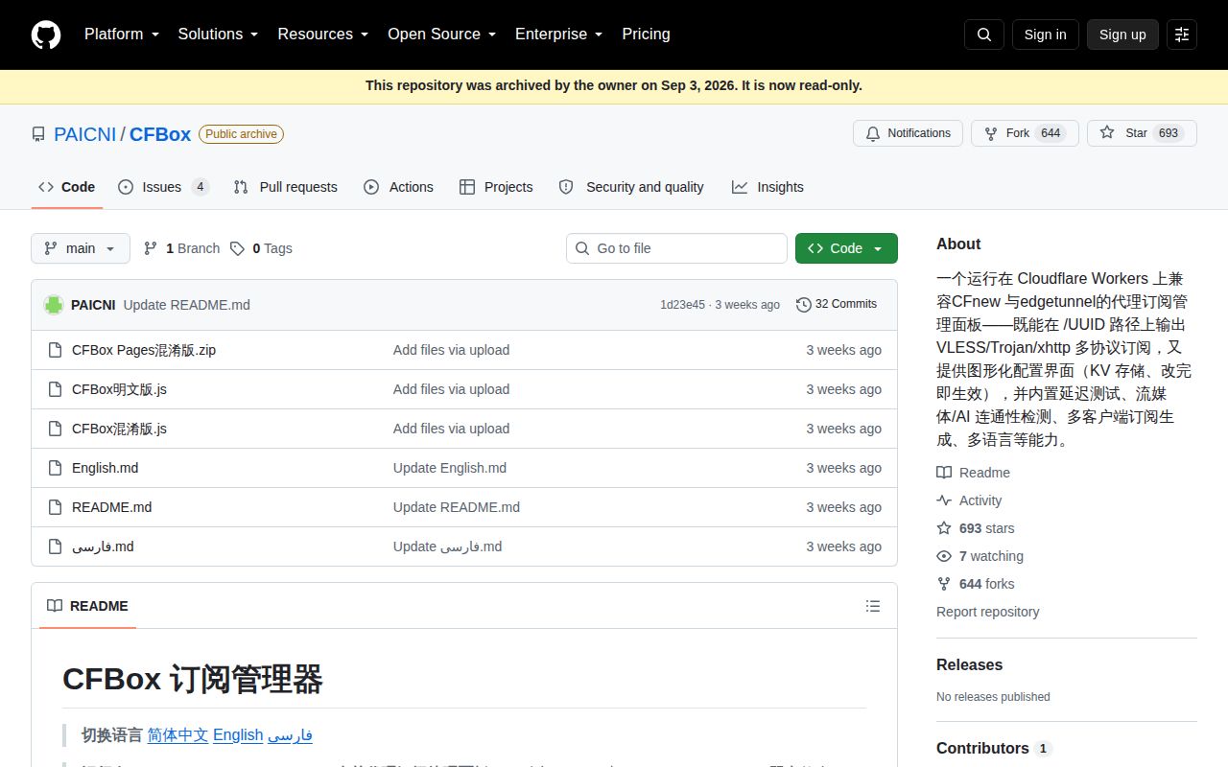This screenshot has width=1228, height=767.
Task: Select the README tab heading
Action: (x=87, y=606)
